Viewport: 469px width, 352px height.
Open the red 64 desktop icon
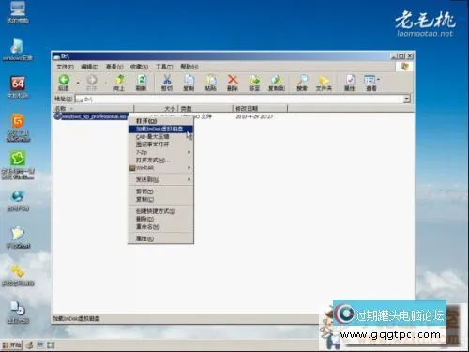[x=18, y=84]
